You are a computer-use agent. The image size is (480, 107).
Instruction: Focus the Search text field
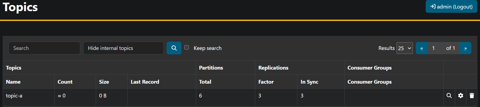tap(44, 48)
